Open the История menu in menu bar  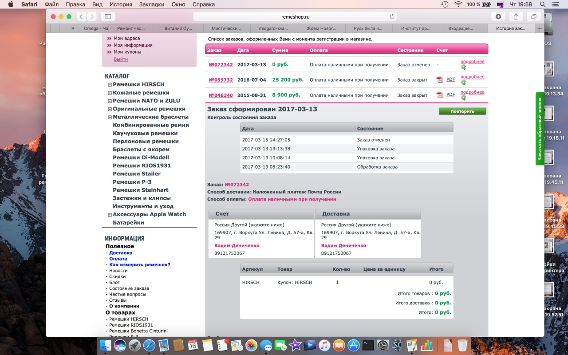click(121, 4)
